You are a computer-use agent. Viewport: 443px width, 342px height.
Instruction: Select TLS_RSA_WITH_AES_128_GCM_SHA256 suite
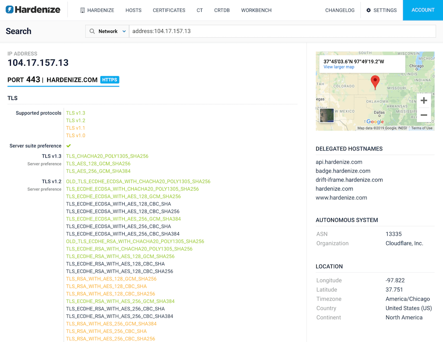pyautogui.click(x=111, y=279)
